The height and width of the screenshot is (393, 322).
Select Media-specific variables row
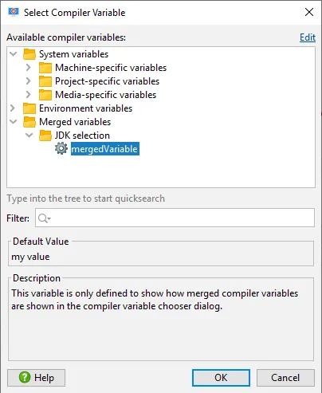point(105,95)
